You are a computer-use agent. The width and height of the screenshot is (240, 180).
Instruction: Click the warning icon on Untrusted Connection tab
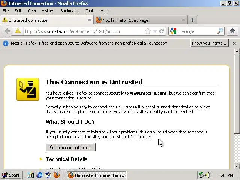[x=5, y=20]
